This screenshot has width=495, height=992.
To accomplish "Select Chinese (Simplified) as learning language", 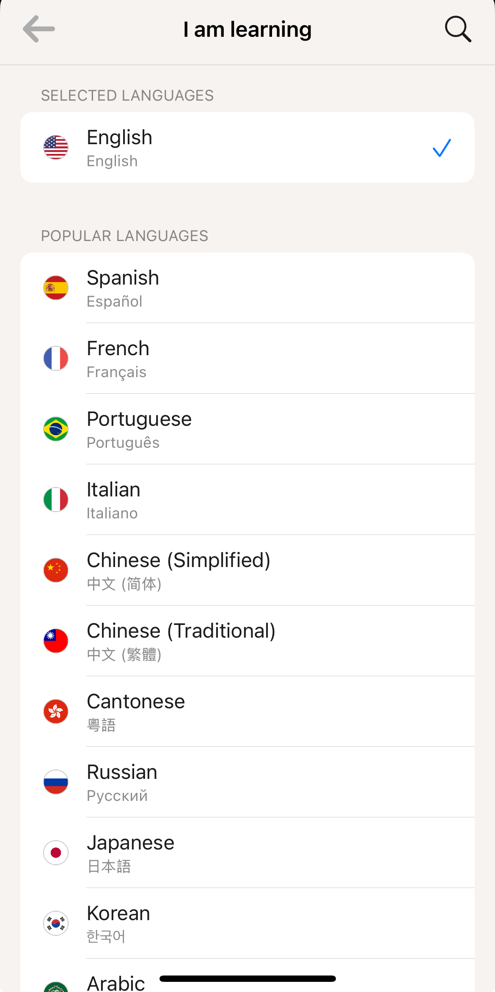I will point(247,570).
